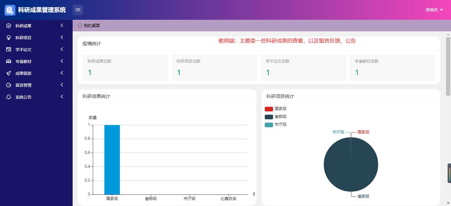
Task: Click the 张晓杰 username
Action: tap(432, 10)
